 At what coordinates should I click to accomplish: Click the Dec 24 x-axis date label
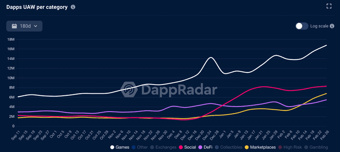coord(206,135)
